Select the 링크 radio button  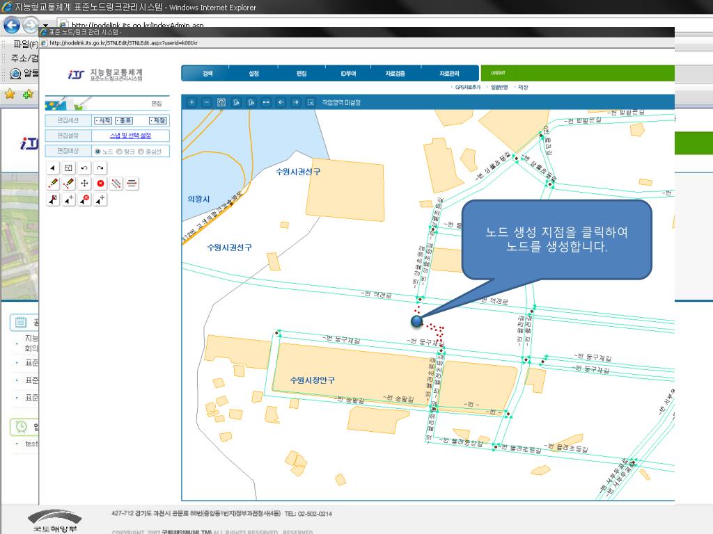tap(119, 151)
